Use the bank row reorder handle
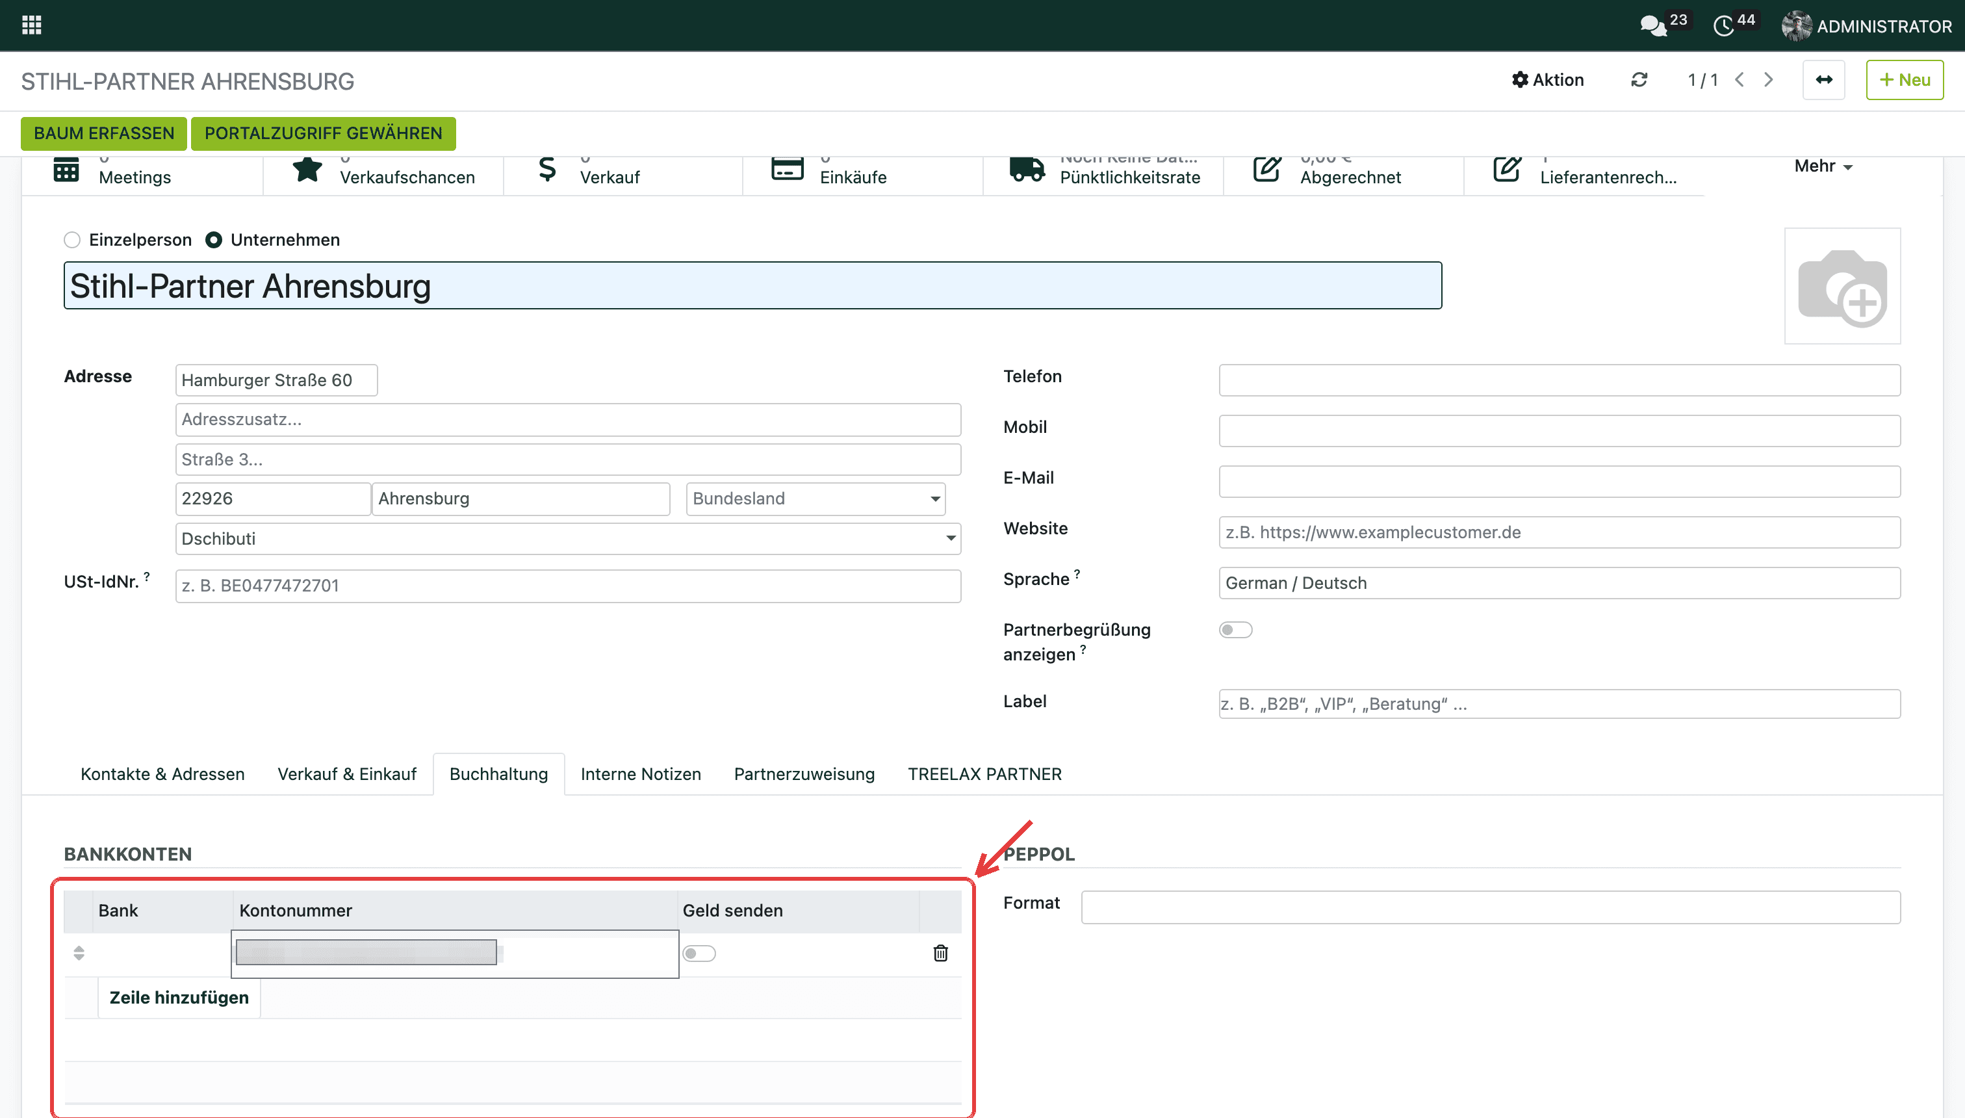Screen dimensions: 1965x1118 [78, 953]
